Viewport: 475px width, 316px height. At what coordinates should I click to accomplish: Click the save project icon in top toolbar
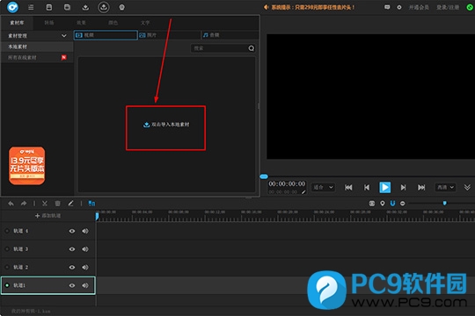[x=48, y=7]
